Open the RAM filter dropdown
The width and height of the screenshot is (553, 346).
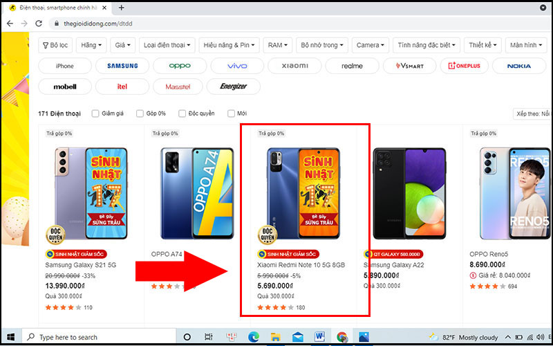(278, 45)
